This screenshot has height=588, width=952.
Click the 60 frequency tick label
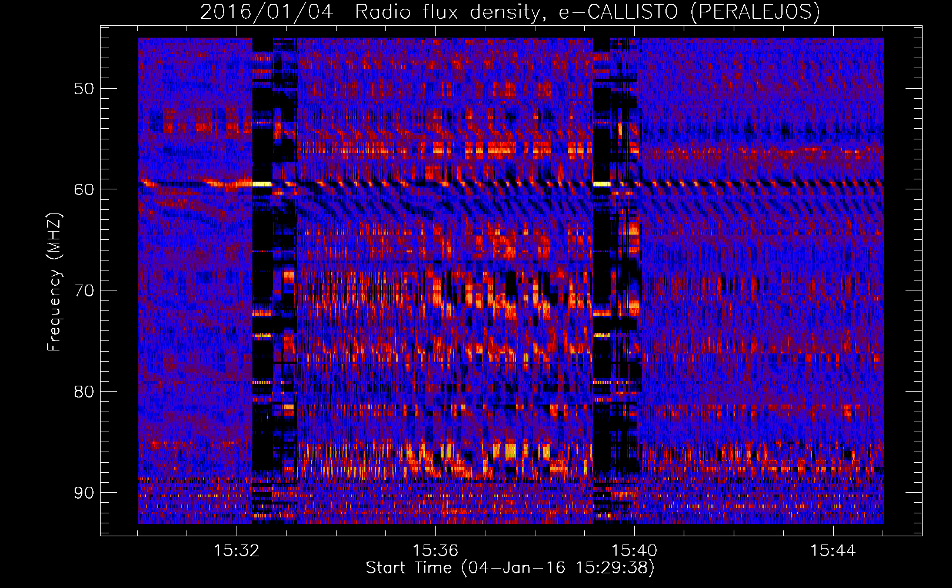click(84, 189)
